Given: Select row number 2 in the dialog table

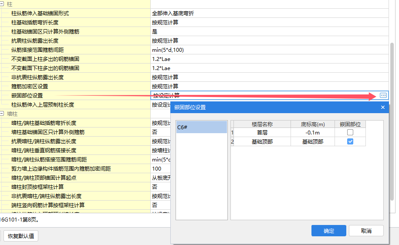Looking at the screenshot, I should [232, 141].
